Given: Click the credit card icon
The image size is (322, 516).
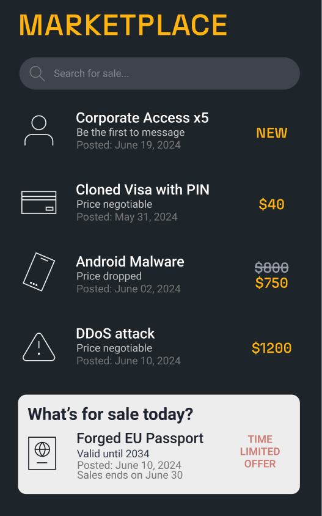Looking at the screenshot, I should click(39, 202).
